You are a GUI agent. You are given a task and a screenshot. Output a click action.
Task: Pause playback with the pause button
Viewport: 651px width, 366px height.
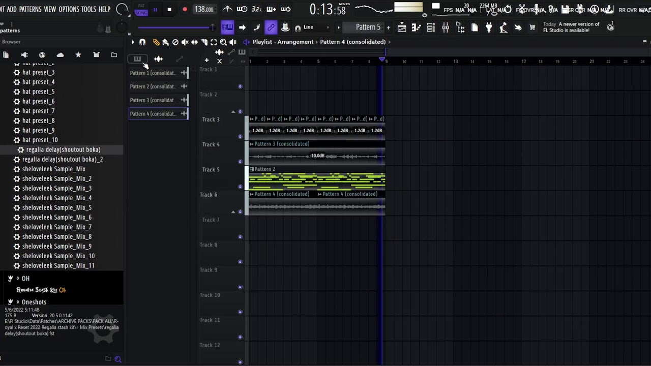point(155,9)
